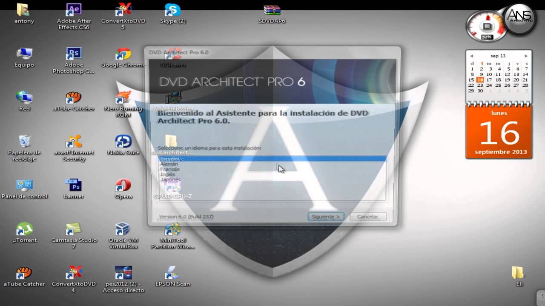Image resolution: width=545 pixels, height=306 pixels.
Task: Open ConvertXtoDVD 5 desktop shortcut
Action: (x=123, y=16)
